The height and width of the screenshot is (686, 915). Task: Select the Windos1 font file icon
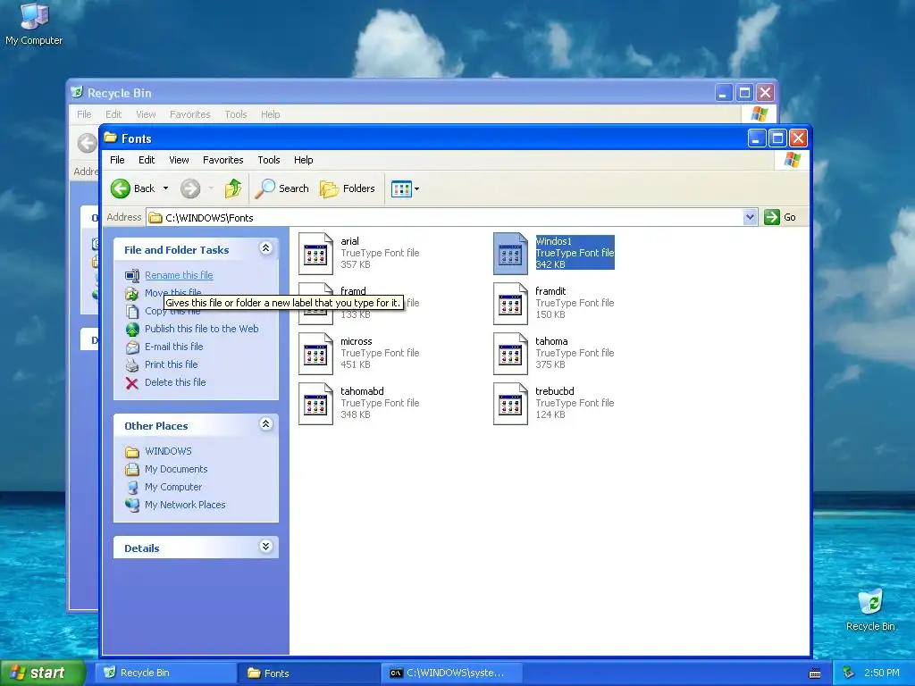(510, 253)
